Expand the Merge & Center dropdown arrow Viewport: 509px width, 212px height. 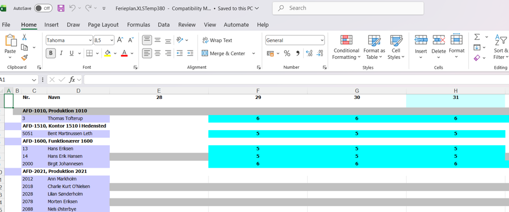(x=253, y=54)
